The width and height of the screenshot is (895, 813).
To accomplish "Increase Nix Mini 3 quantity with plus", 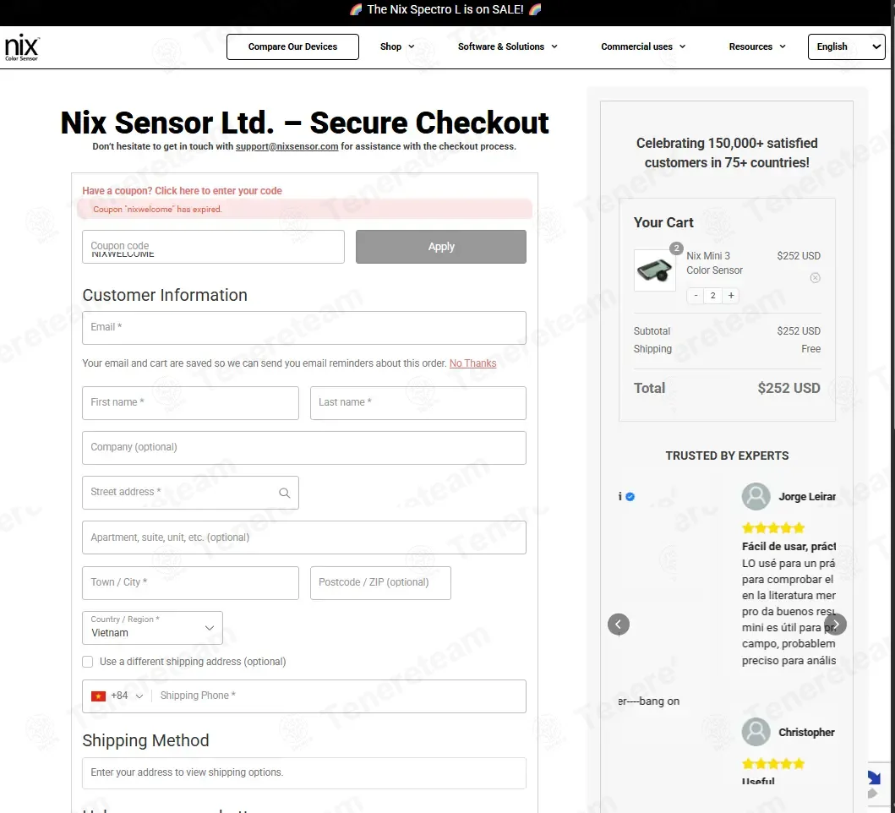I will click(730, 295).
